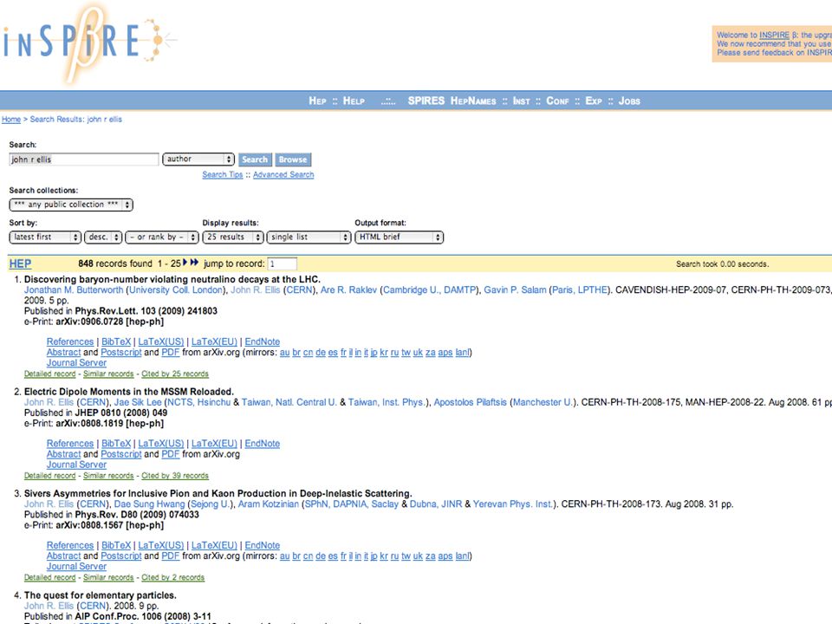The width and height of the screenshot is (832, 624).
Task: Open Postscript for Sivers Asymmetries record
Action: click(121, 556)
